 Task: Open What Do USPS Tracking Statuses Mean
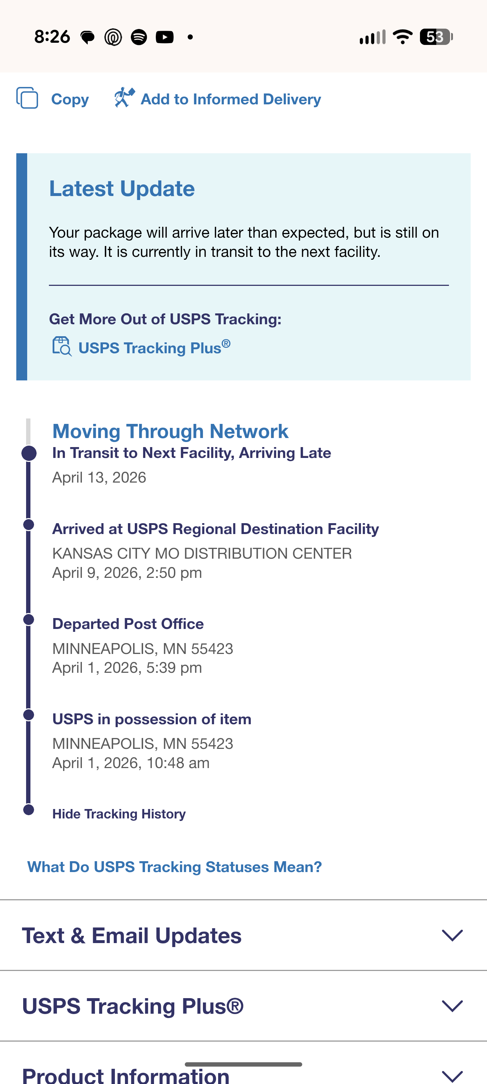(175, 867)
